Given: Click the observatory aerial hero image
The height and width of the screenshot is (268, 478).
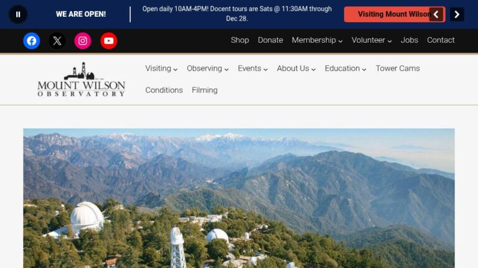Looking at the screenshot, I should 239,198.
